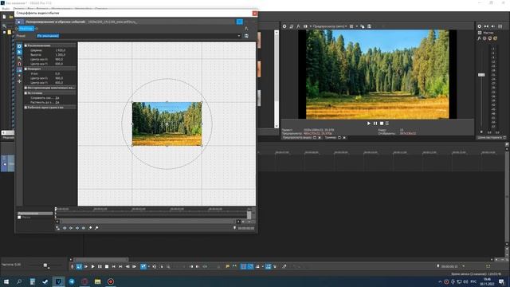This screenshot has height=287, width=510.
Task: Open Telegram from the taskbar
Action: 72,281
